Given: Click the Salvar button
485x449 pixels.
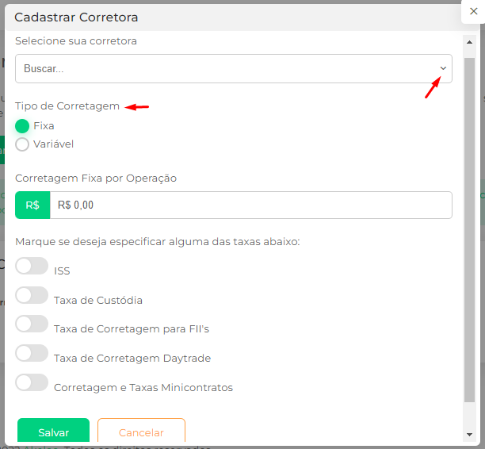Looking at the screenshot, I should [x=54, y=431].
